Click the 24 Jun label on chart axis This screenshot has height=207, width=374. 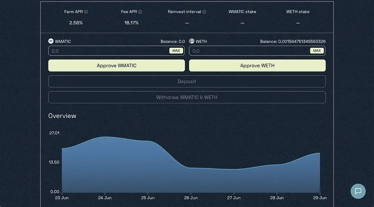[x=105, y=198]
